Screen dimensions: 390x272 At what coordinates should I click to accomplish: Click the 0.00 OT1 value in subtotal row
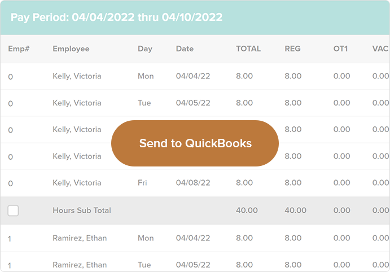[342, 210]
